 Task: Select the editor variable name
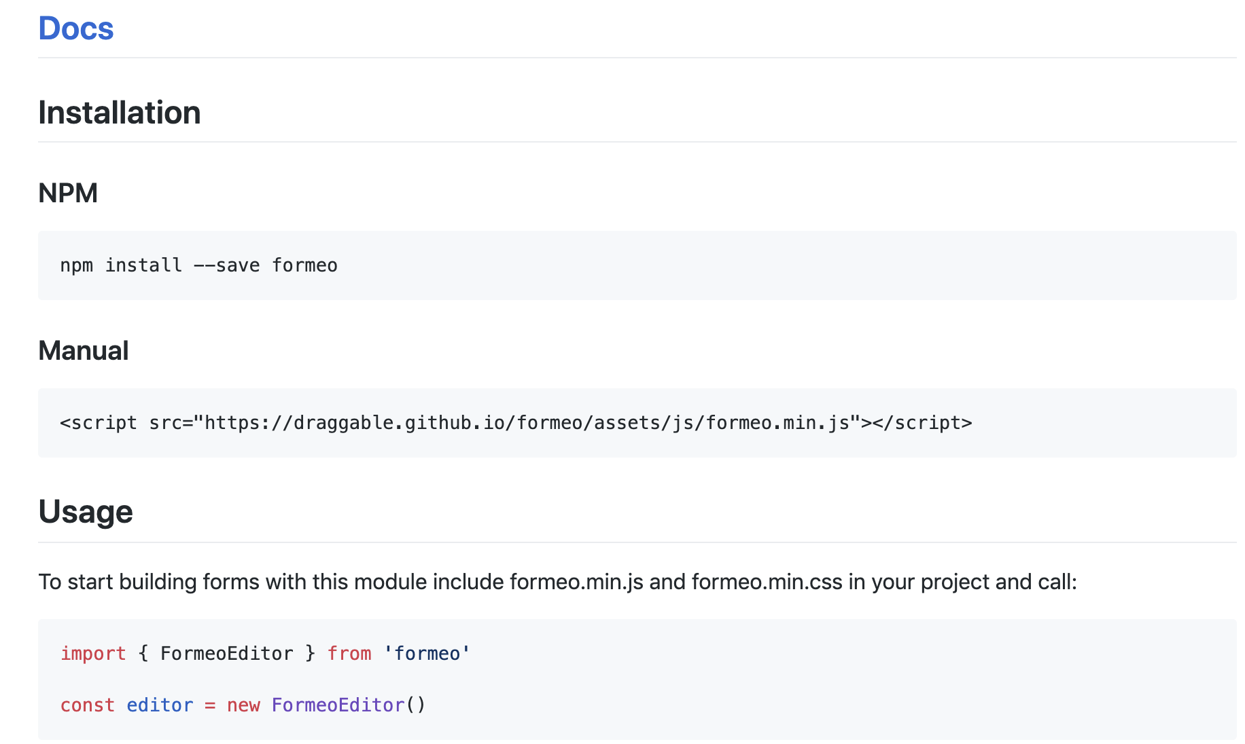click(160, 705)
